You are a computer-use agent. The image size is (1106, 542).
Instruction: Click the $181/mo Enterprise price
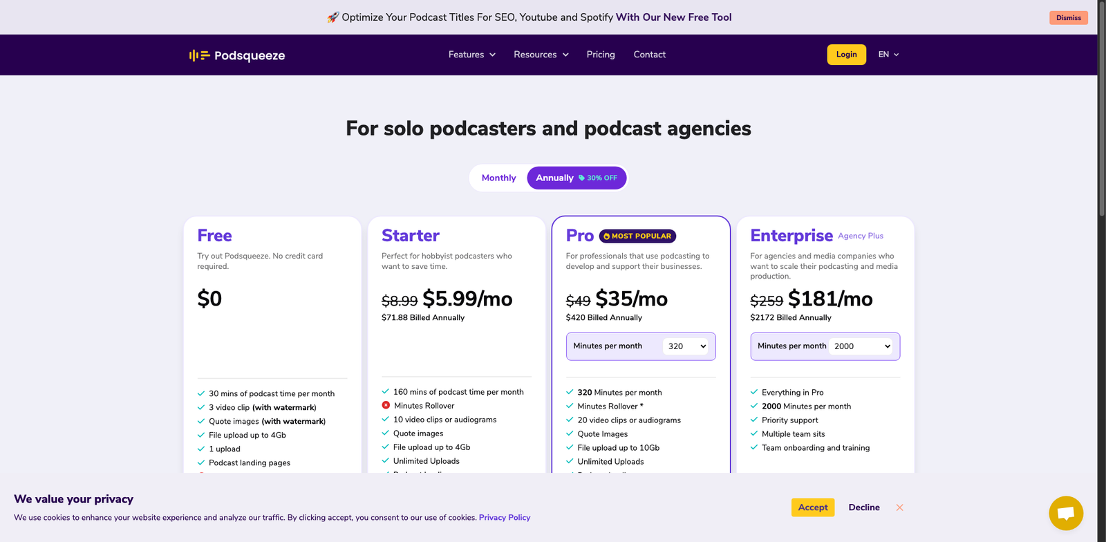pyautogui.click(x=830, y=299)
